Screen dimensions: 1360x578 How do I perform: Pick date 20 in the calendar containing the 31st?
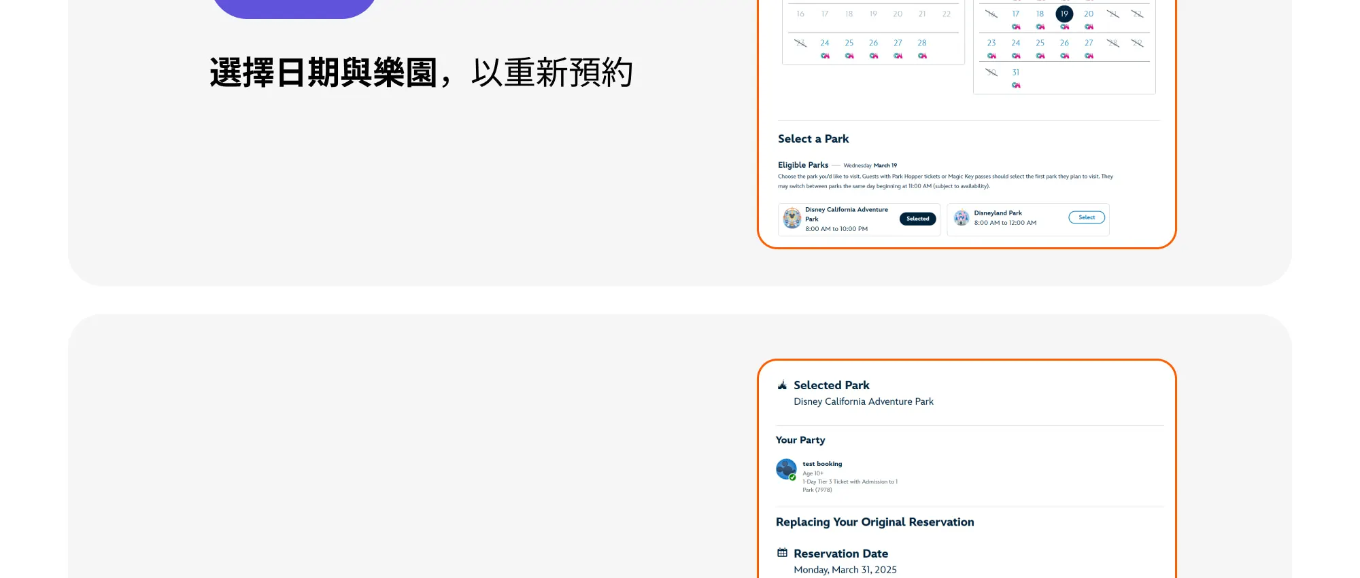(x=1089, y=14)
